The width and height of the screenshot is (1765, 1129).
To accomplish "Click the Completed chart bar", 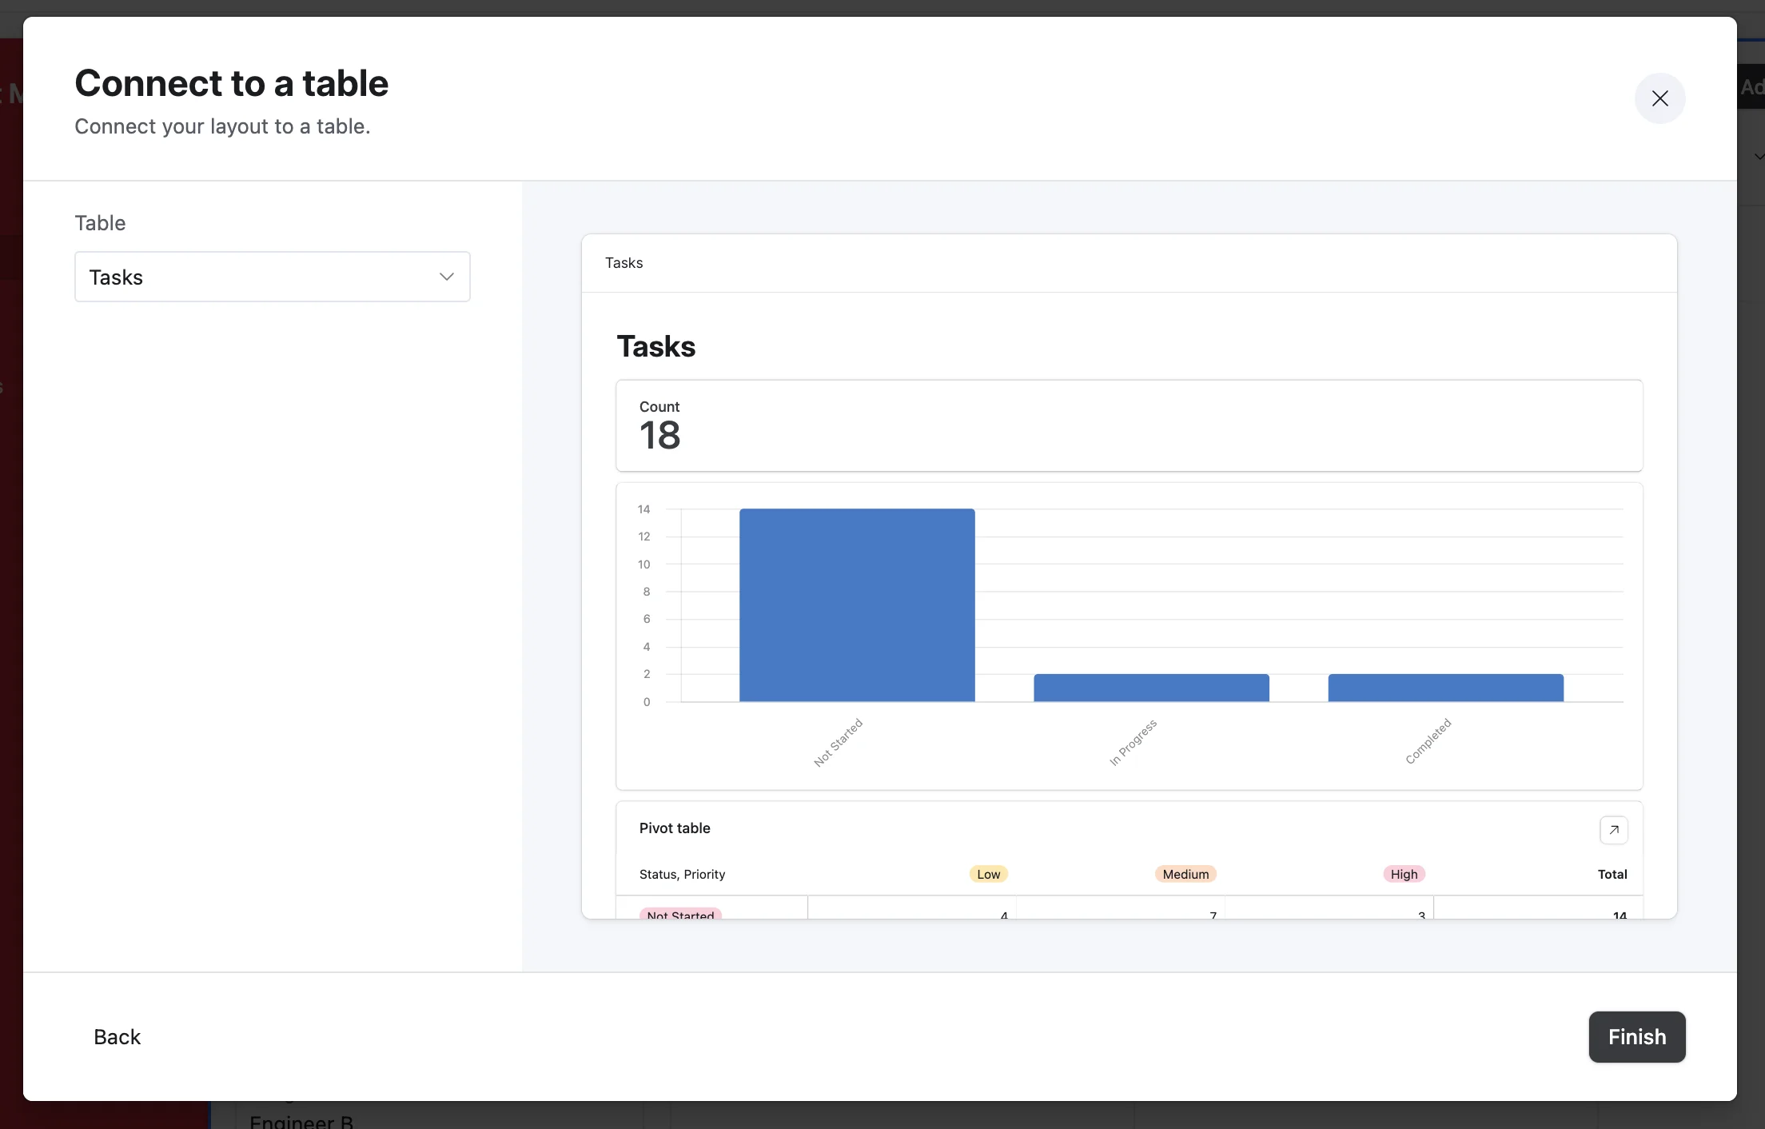I will point(1444,688).
